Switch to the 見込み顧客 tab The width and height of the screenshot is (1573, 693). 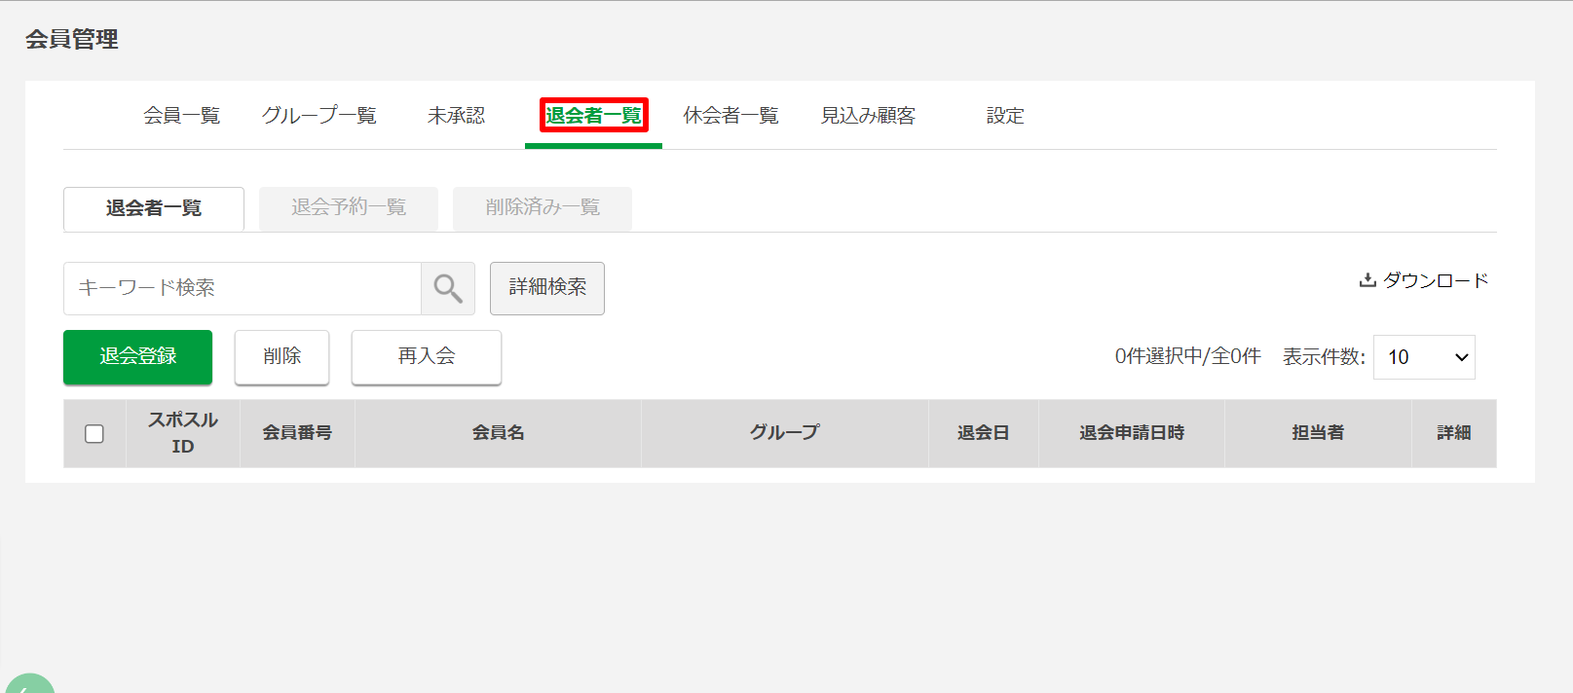tap(868, 116)
